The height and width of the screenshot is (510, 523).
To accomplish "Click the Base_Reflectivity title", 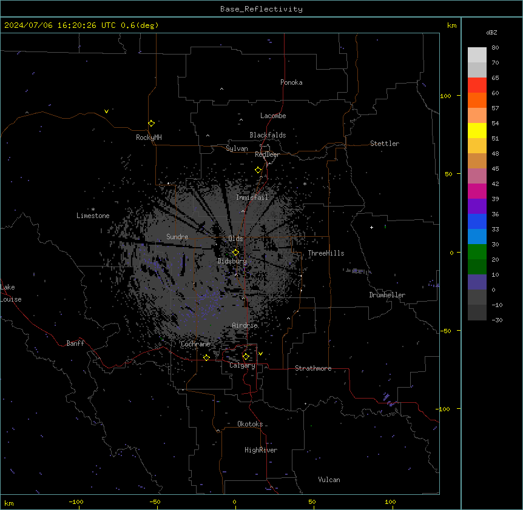I will tap(261, 9).
